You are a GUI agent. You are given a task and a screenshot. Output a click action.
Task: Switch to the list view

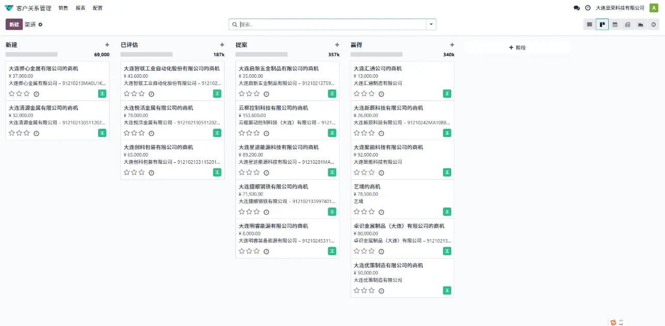(589, 25)
